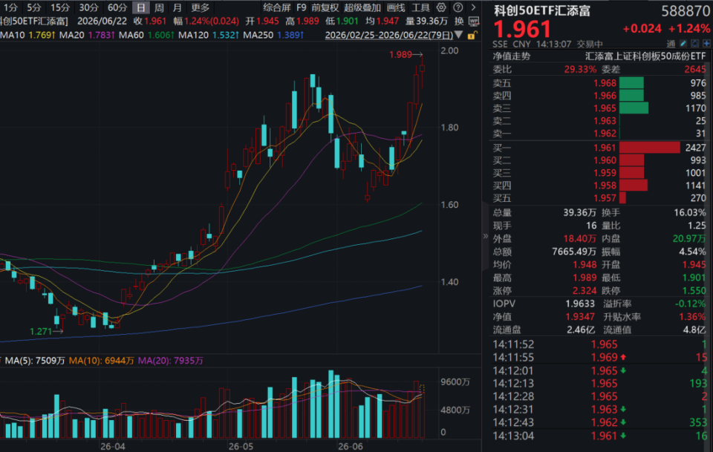Click the 净值走势 link

[x=512, y=56]
